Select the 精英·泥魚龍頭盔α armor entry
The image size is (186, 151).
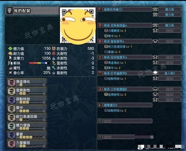[127, 25]
